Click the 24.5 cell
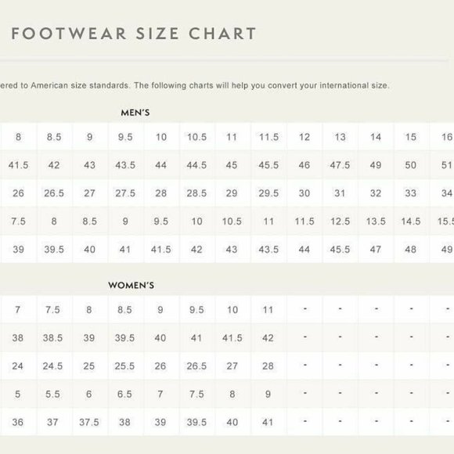The width and height of the screenshot is (454, 454). [52, 366]
